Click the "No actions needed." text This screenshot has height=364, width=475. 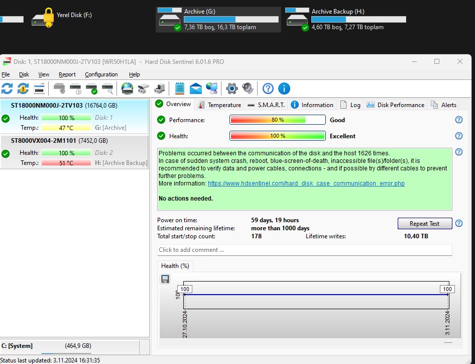(186, 199)
